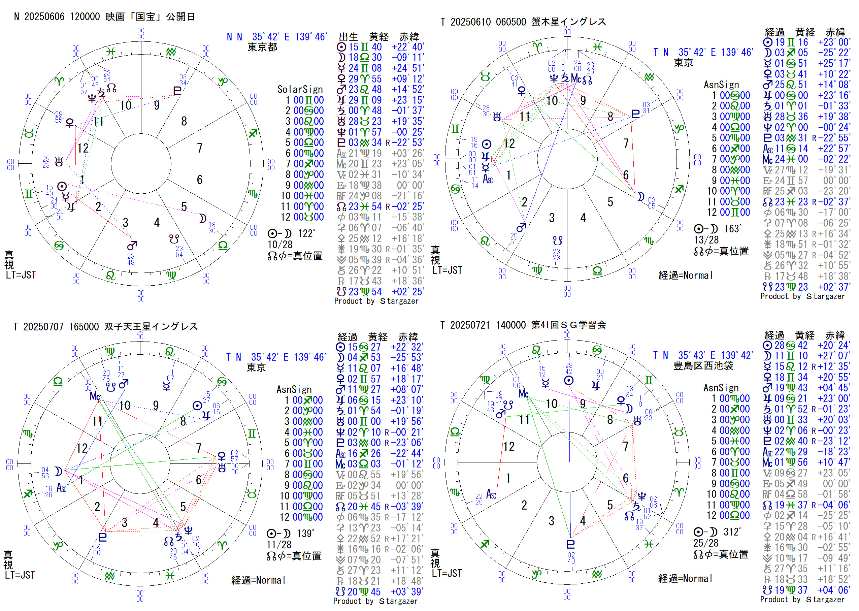Click the Sagittarius sign on the 国宝 chart's outer ring

pos(253,133)
